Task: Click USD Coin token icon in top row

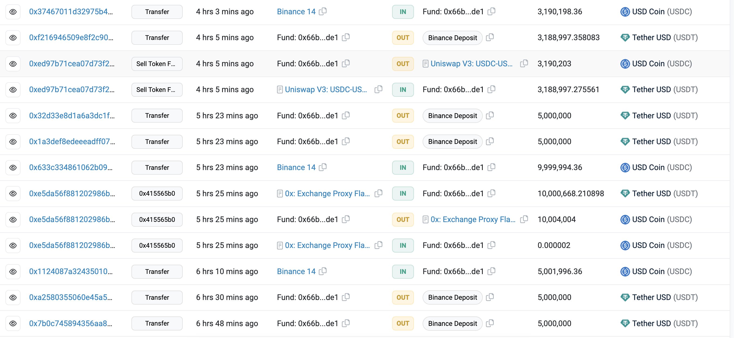Action: 625,12
